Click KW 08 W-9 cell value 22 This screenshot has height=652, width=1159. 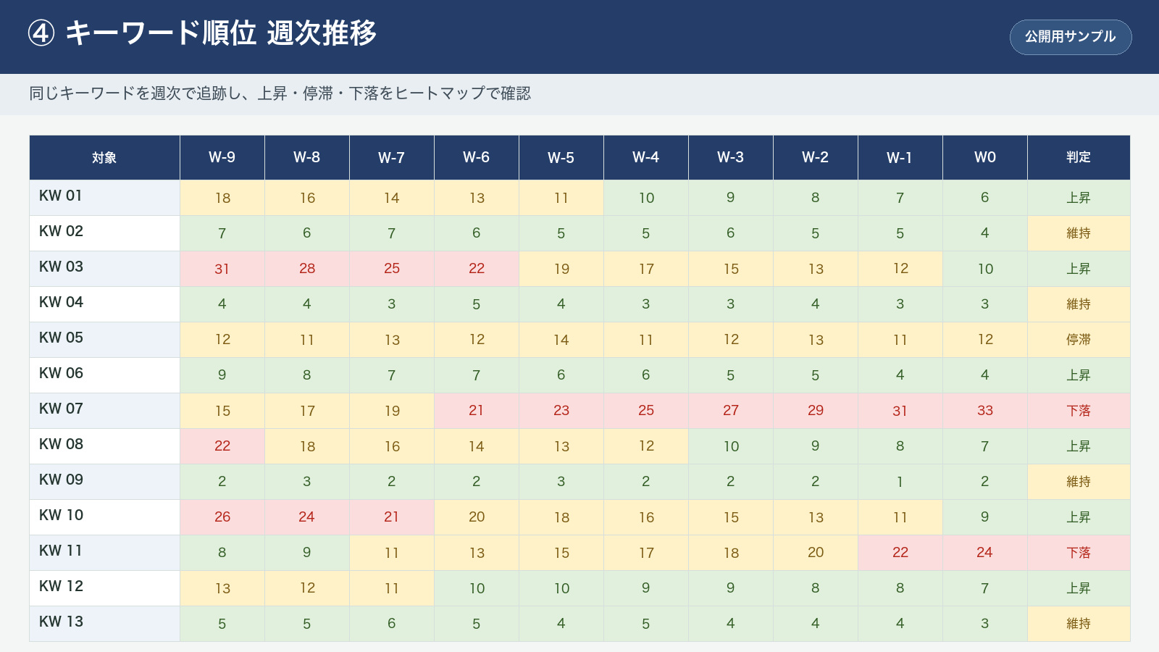click(222, 446)
